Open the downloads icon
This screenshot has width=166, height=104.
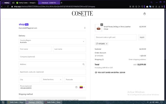pos(159,6)
